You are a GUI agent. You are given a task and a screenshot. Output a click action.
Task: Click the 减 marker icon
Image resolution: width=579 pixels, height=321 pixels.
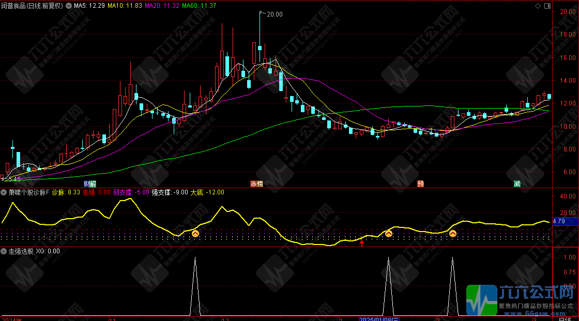[516, 184]
